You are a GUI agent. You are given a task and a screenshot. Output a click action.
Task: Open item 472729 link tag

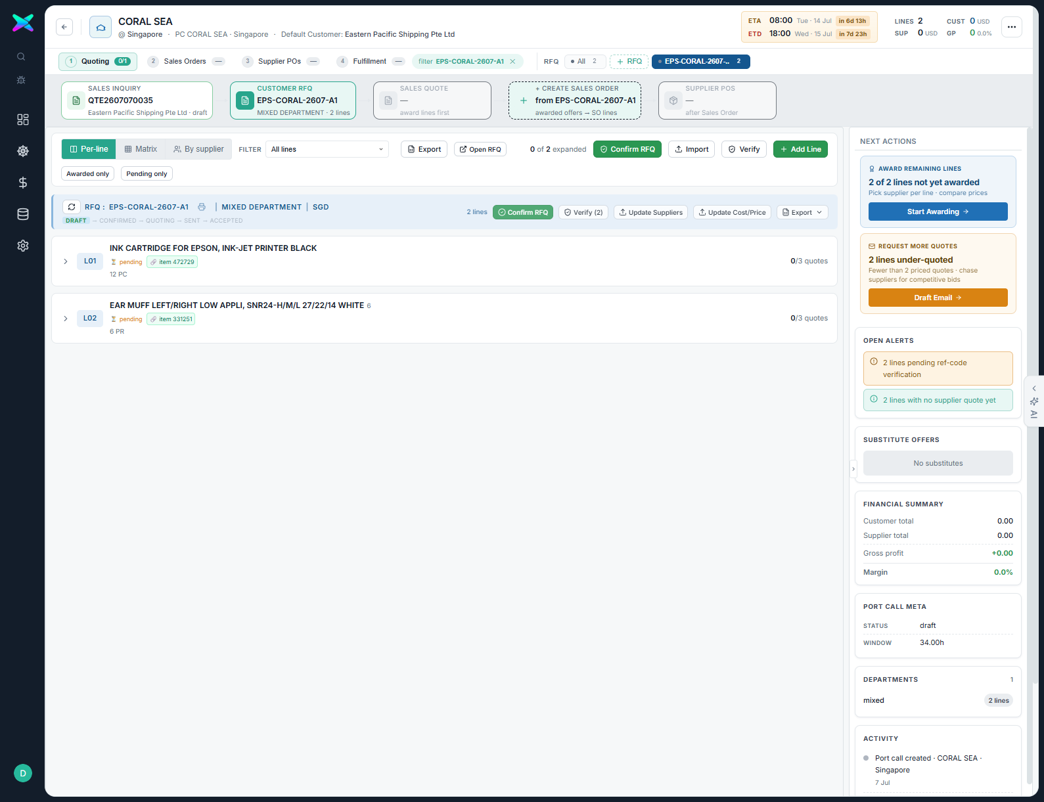pyautogui.click(x=172, y=262)
